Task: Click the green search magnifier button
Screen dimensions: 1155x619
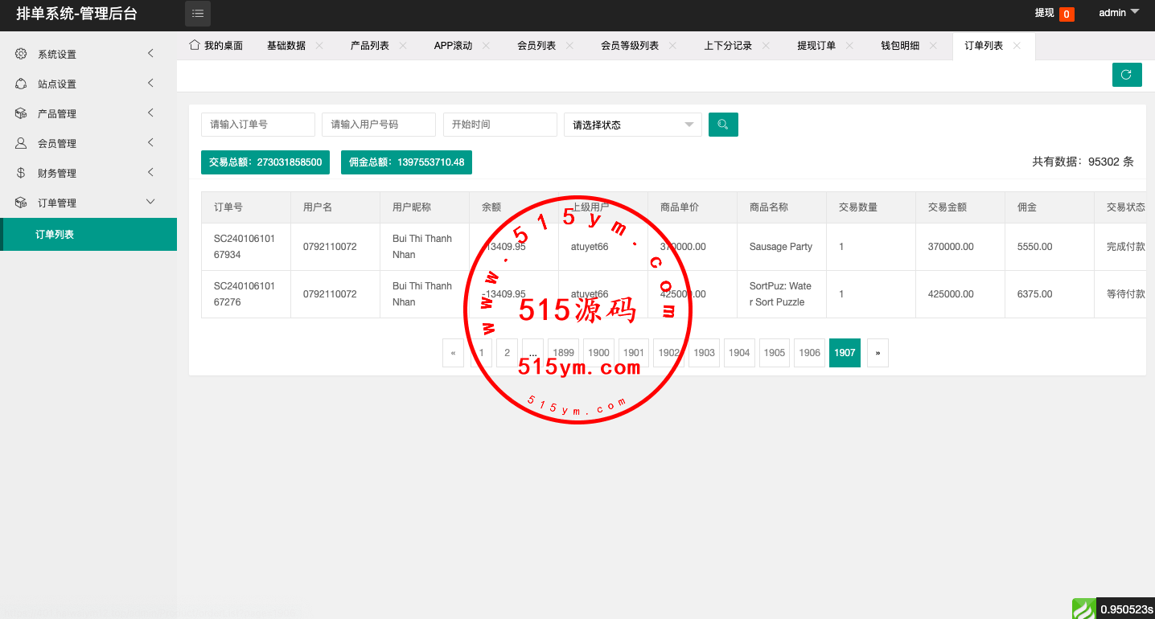Action: coord(723,125)
